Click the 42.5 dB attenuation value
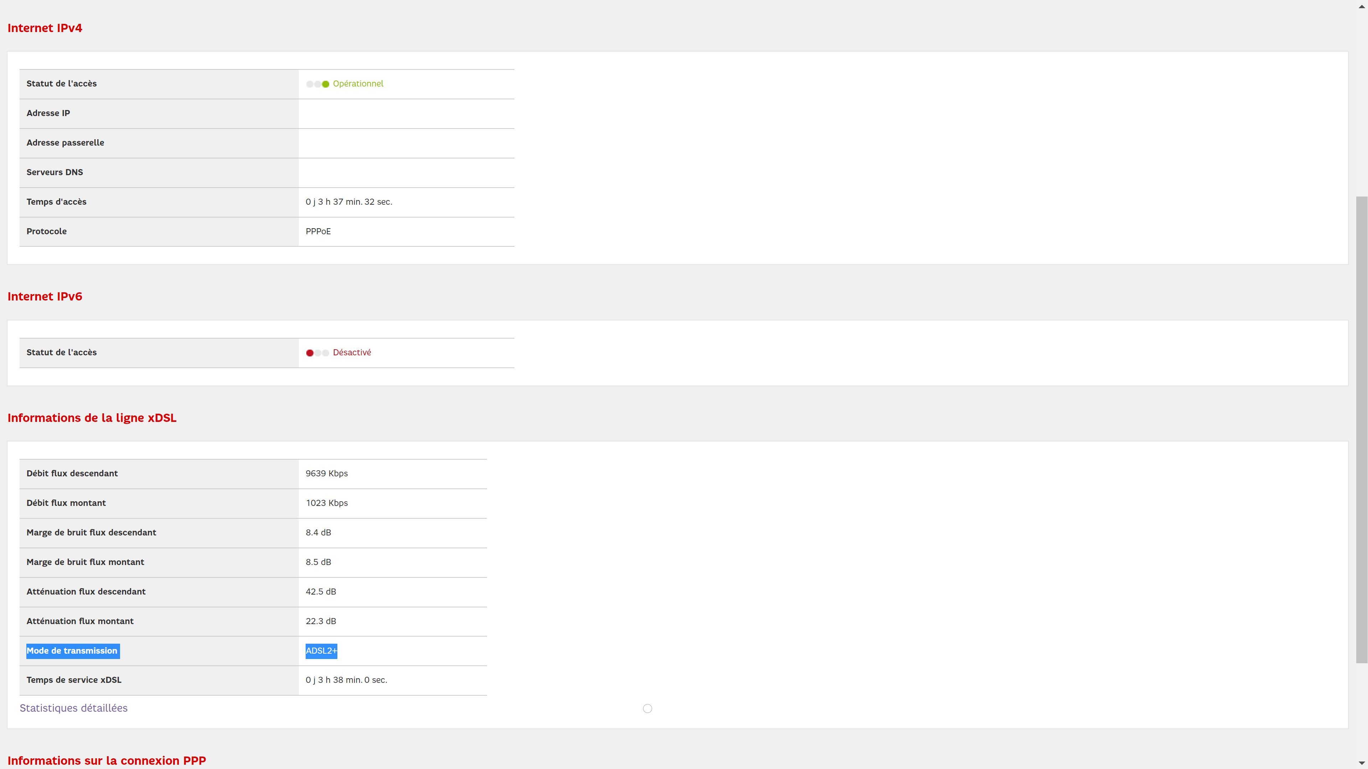 tap(321, 592)
